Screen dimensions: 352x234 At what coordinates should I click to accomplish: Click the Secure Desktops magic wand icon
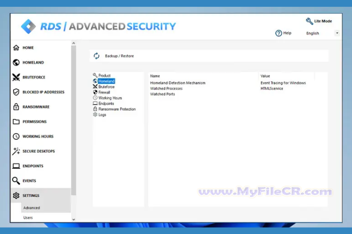point(16,151)
